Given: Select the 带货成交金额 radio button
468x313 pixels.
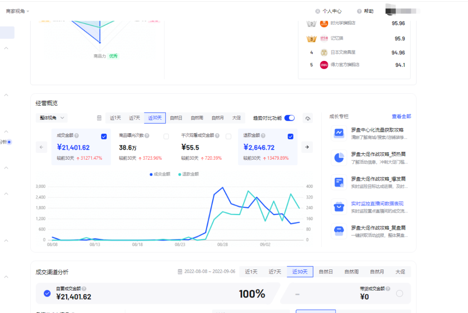Looking at the screenshot, I should (399, 294).
